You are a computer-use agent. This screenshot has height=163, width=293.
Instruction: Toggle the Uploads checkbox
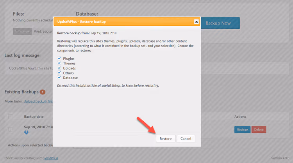tap(59, 68)
